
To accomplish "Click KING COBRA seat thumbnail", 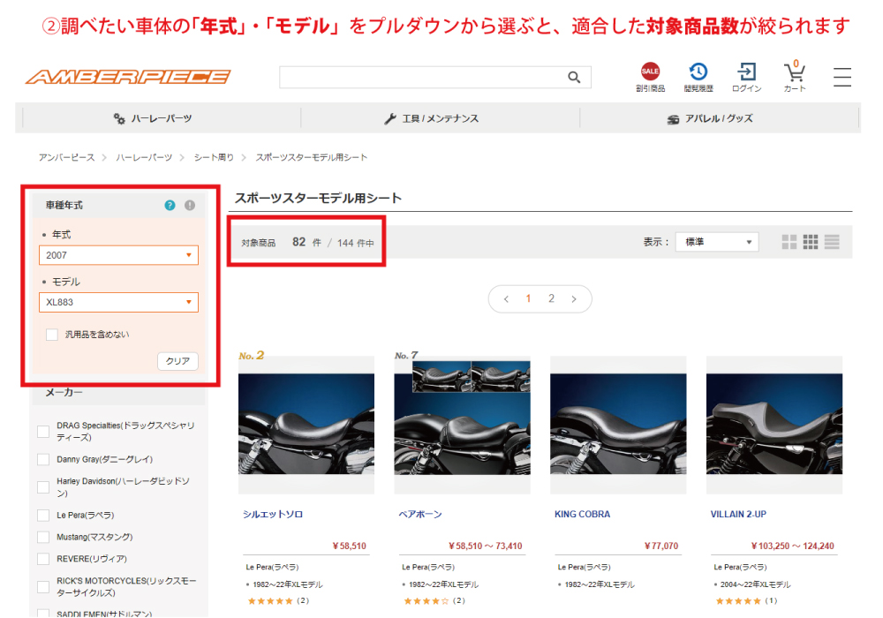I will [618, 425].
